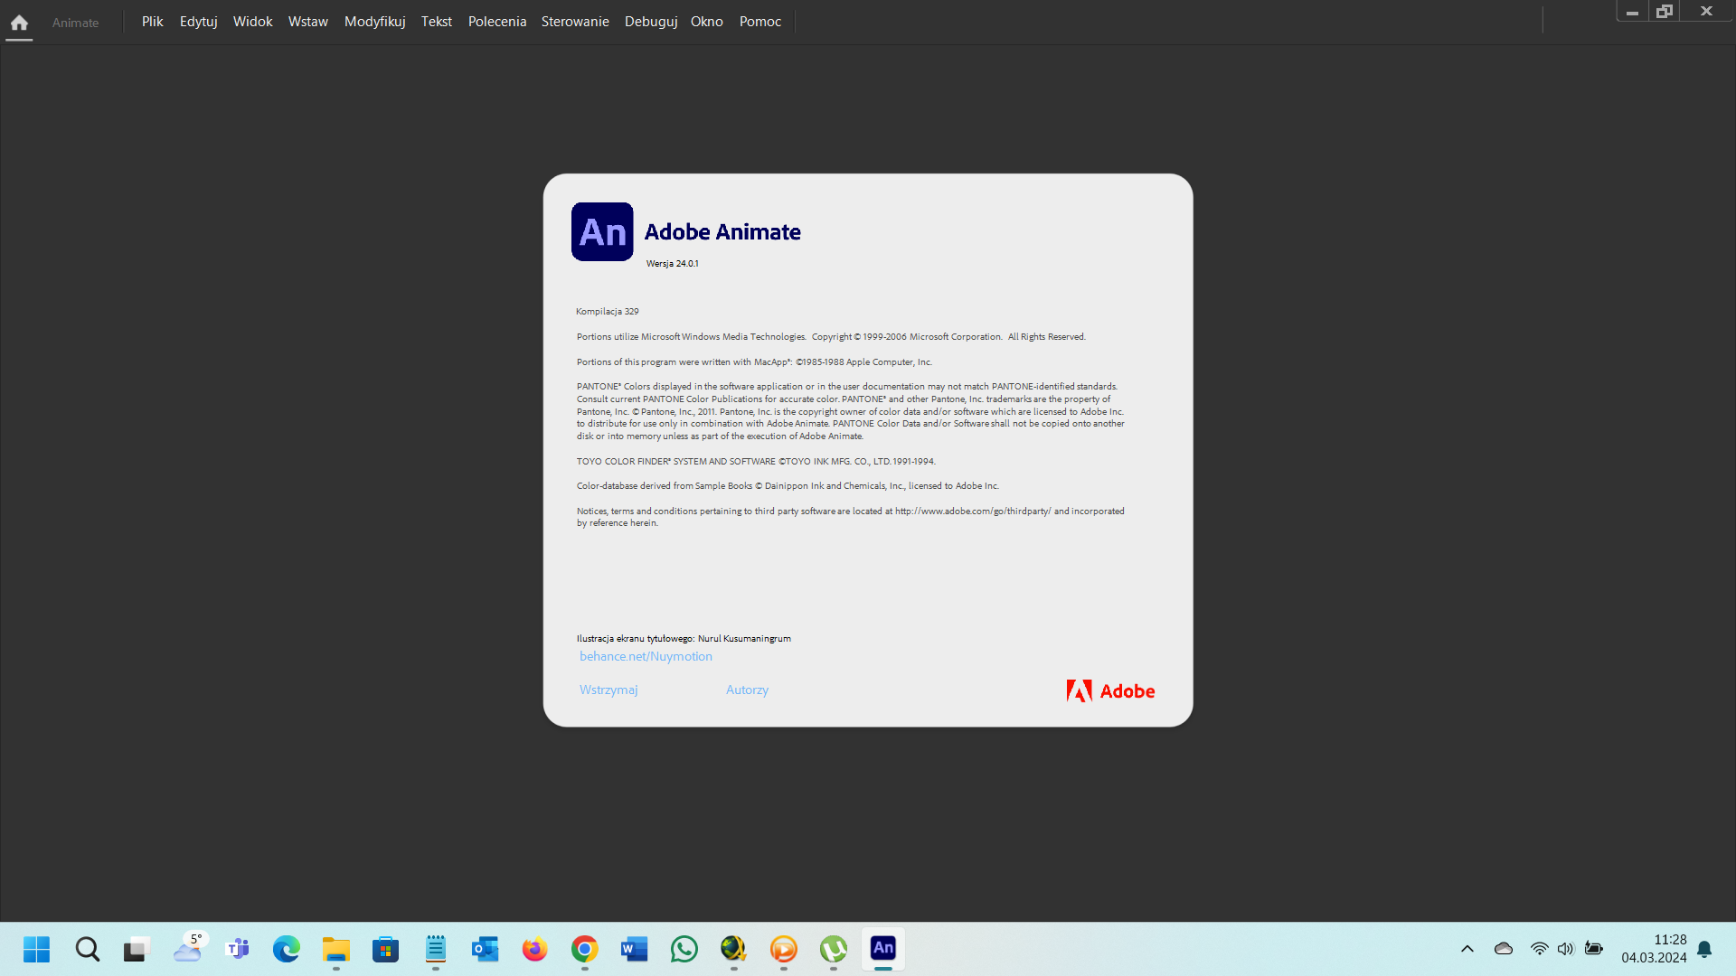Screen dimensions: 1736x976
Task: Open the Wstaw menu
Action: tap(308, 22)
